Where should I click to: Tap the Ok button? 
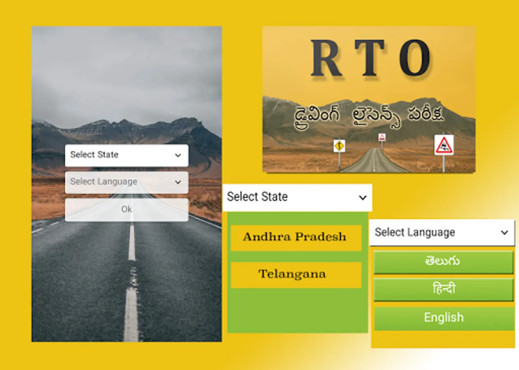[x=127, y=210]
